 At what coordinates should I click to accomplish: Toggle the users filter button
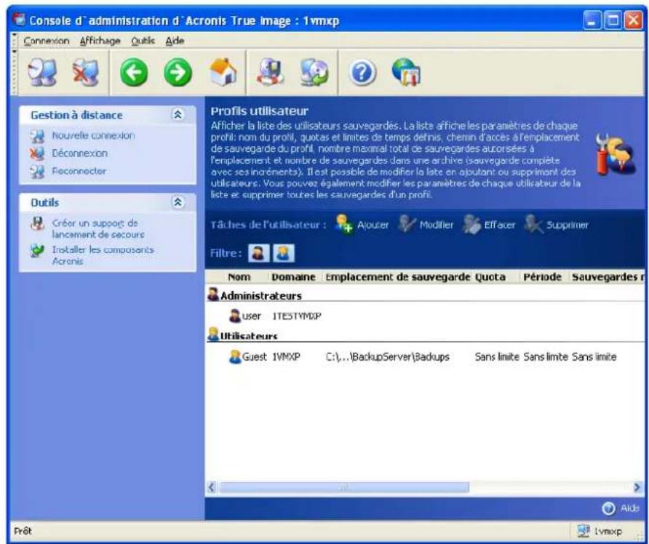[x=284, y=253]
